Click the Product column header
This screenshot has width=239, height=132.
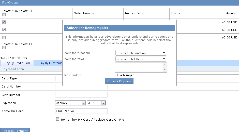coord(176,13)
